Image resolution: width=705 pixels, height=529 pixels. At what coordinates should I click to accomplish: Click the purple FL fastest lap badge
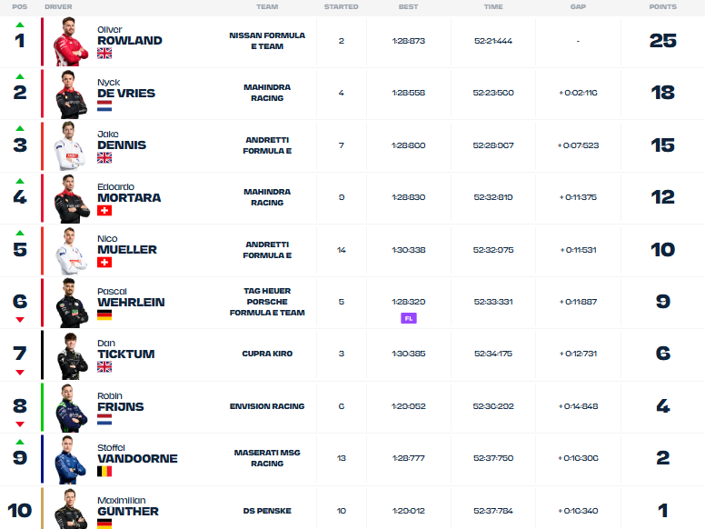[408, 318]
